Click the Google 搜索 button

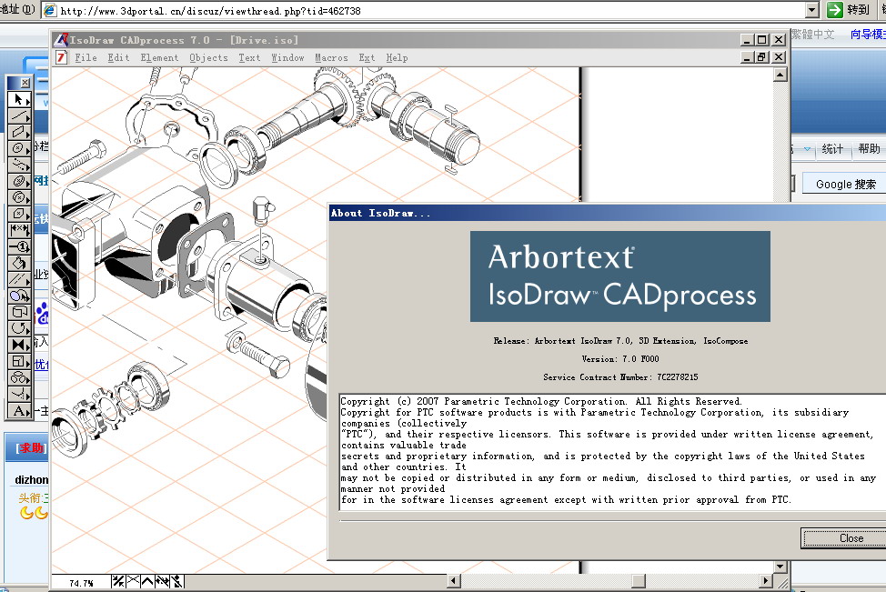844,185
